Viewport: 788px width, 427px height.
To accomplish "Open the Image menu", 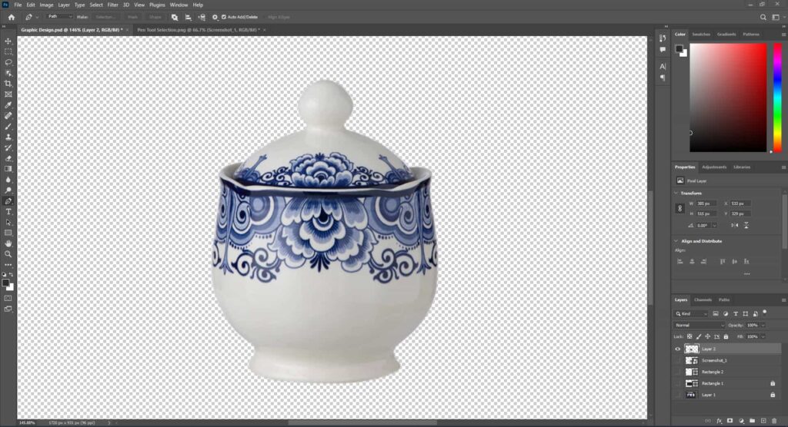I will 46,5.
